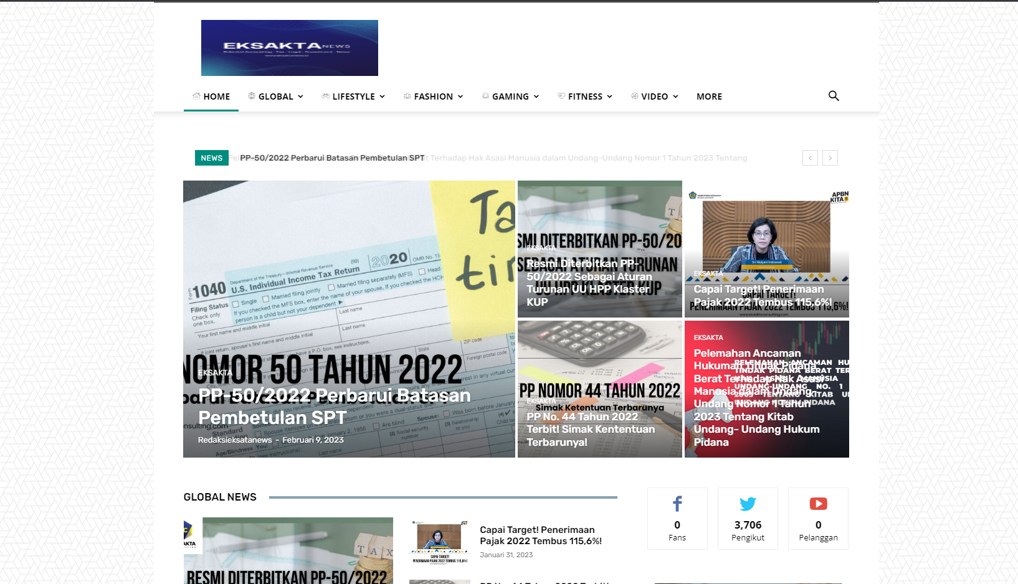1018x584 pixels.
Task: Open featured article PP-50/2022 Perbarui Batasan Pembetulan SPT
Action: click(x=334, y=407)
